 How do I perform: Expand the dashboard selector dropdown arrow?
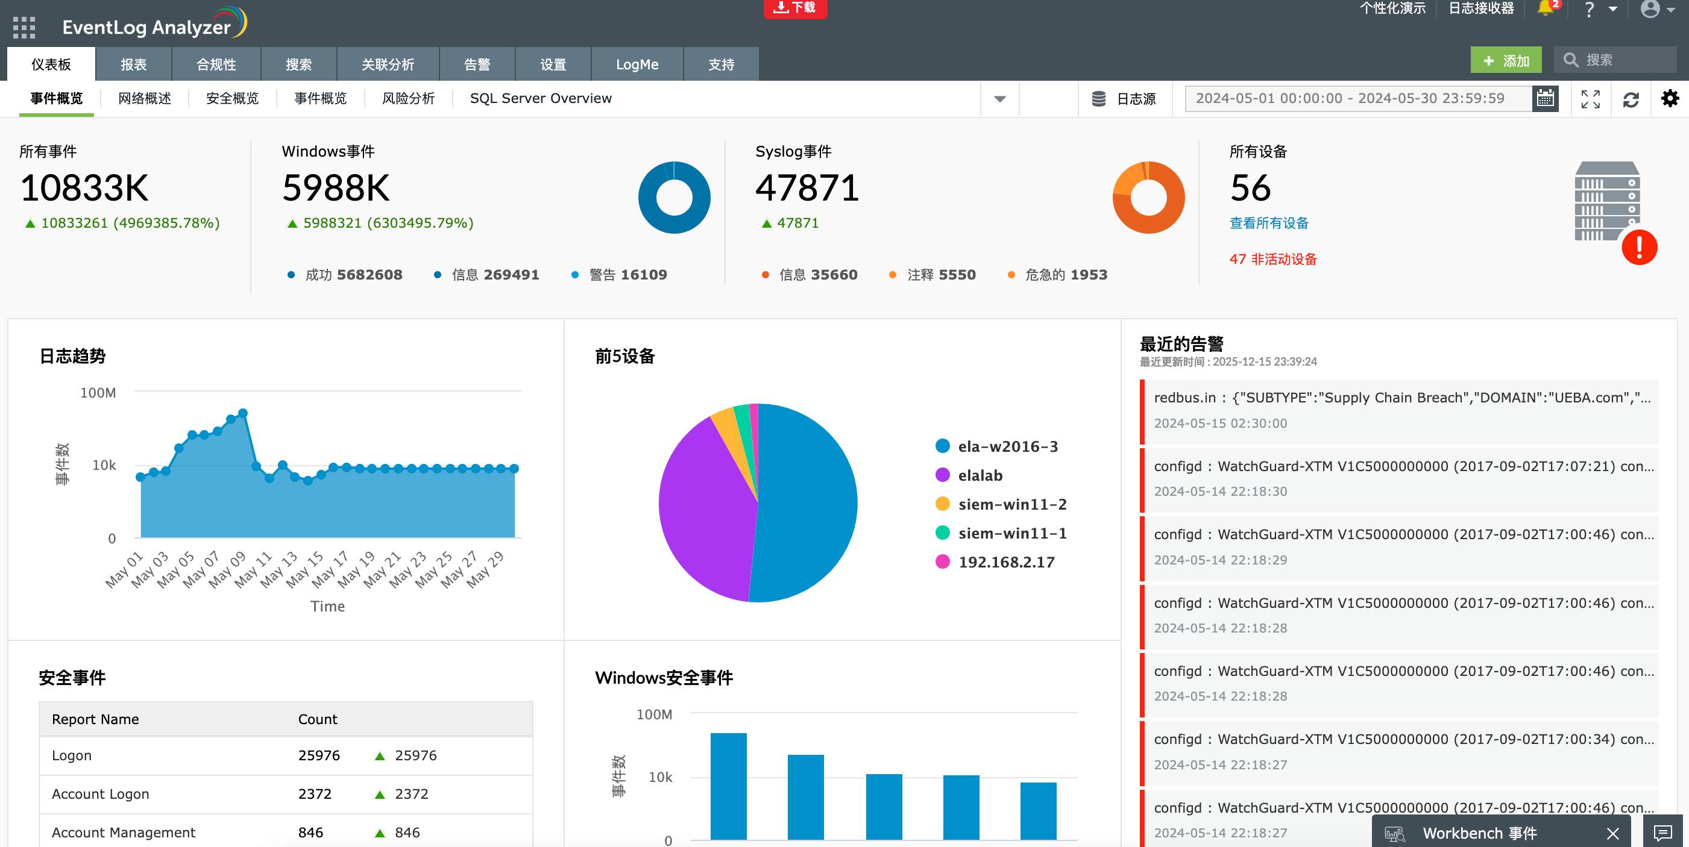999,99
